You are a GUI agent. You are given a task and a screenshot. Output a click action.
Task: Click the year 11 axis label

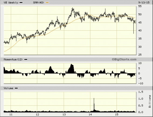[11, 114]
